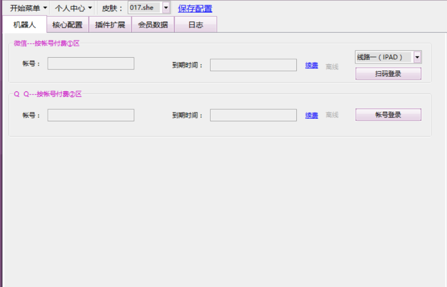Switch to the 机器人 tab

click(x=24, y=25)
